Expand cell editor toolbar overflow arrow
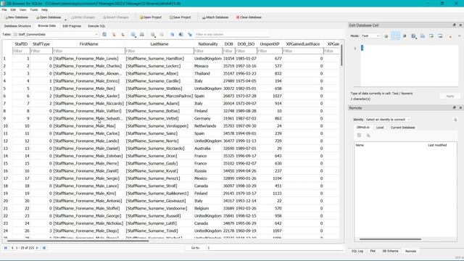The width and height of the screenshot is (464, 261). (460, 36)
